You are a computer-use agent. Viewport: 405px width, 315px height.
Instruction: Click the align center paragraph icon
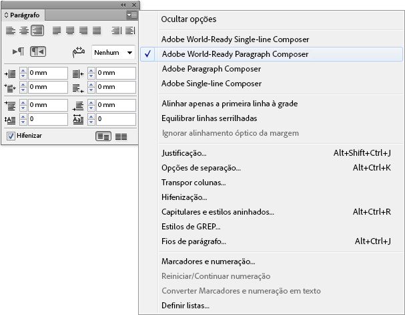[24, 31]
